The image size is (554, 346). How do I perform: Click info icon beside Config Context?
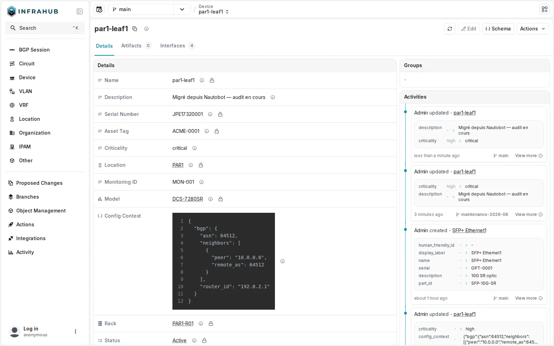(x=283, y=261)
